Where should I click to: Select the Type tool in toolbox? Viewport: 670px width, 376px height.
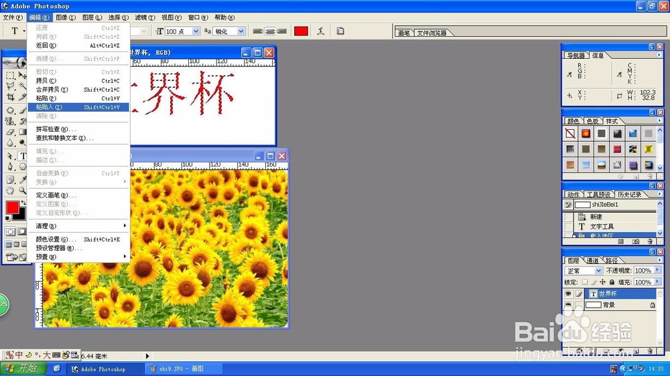23,156
